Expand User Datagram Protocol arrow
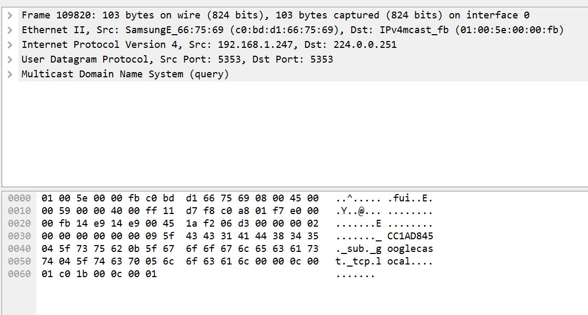 pos(10,59)
